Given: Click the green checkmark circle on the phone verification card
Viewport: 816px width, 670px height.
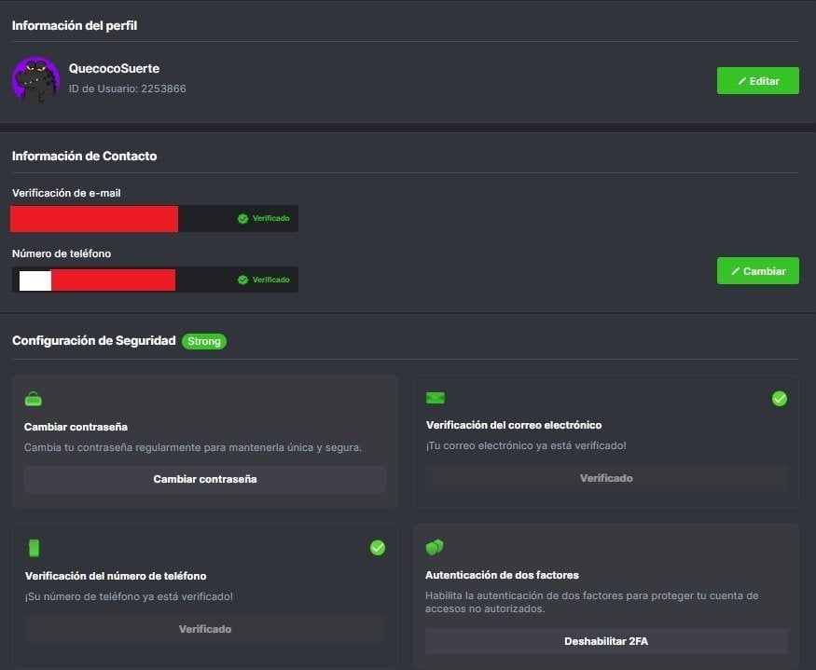Looking at the screenshot, I should coord(378,548).
